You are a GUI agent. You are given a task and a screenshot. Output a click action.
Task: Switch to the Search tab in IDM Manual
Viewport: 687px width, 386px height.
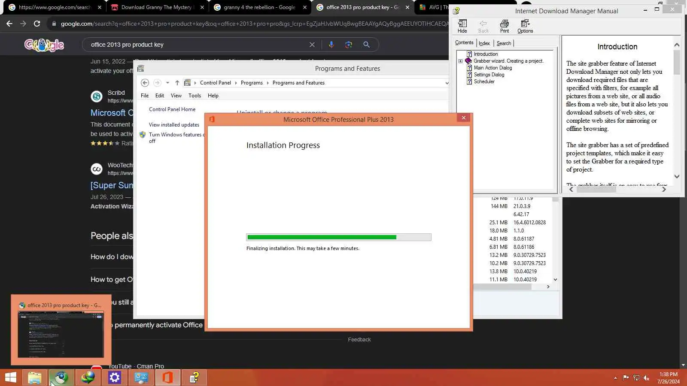(x=504, y=43)
